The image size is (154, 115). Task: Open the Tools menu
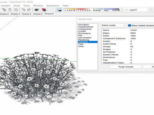point(27,5)
